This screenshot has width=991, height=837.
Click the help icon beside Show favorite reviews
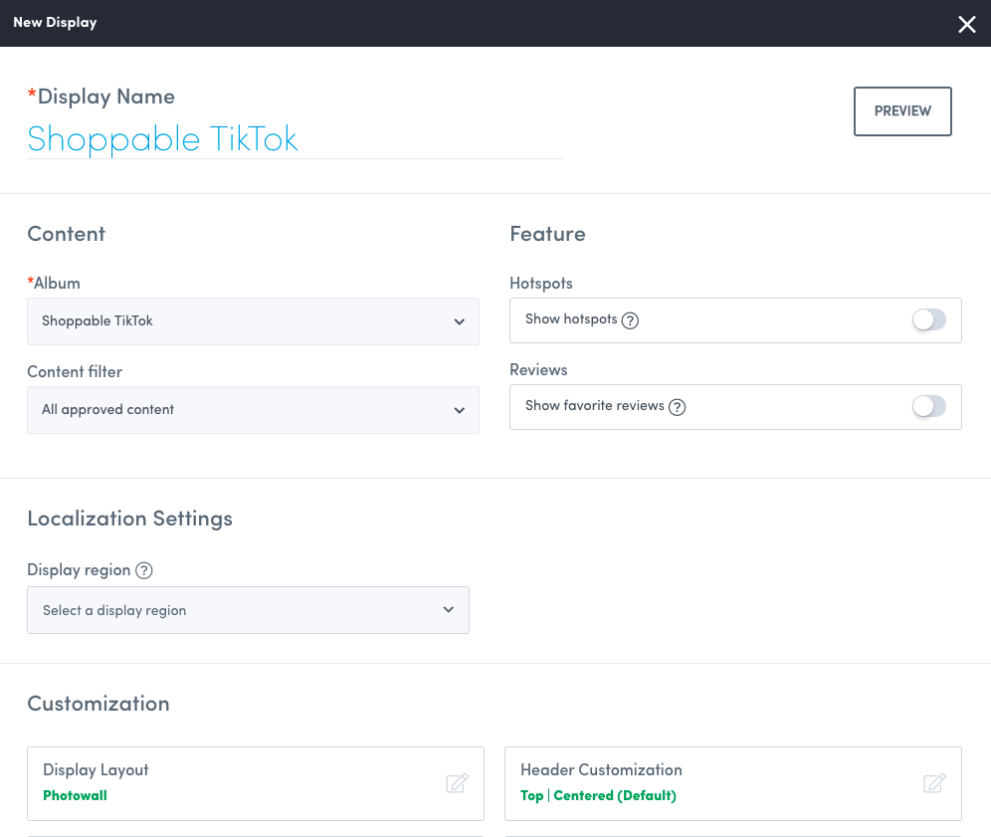678,406
